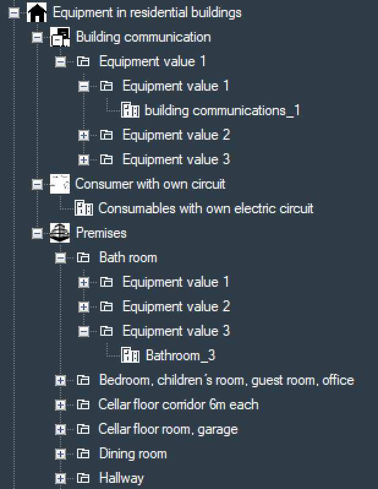
Task: Select Cellar floor corridor 6m each
Action: pos(178,404)
